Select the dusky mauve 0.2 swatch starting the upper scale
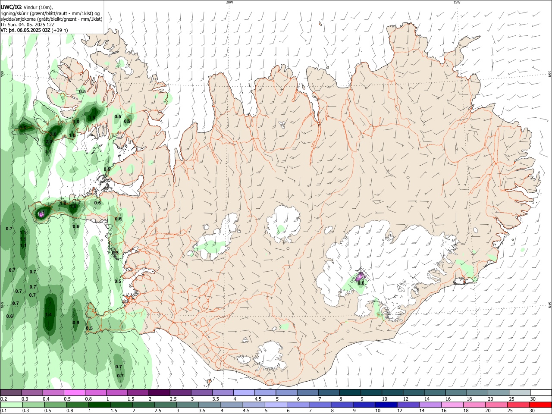Image resolution: width=552 pixels, height=414 pixels. [x=11, y=393]
